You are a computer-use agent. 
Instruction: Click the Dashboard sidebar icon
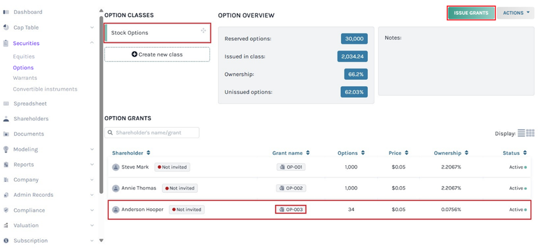pyautogui.click(x=6, y=12)
